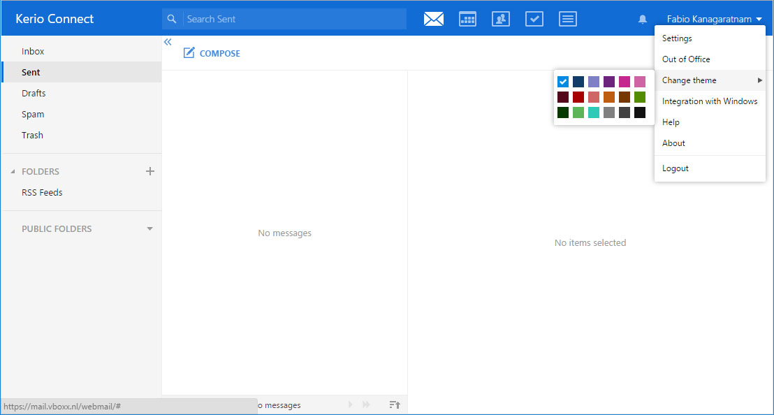The width and height of the screenshot is (774, 415).
Task: Pick the purple theme swatch
Action: point(609,82)
